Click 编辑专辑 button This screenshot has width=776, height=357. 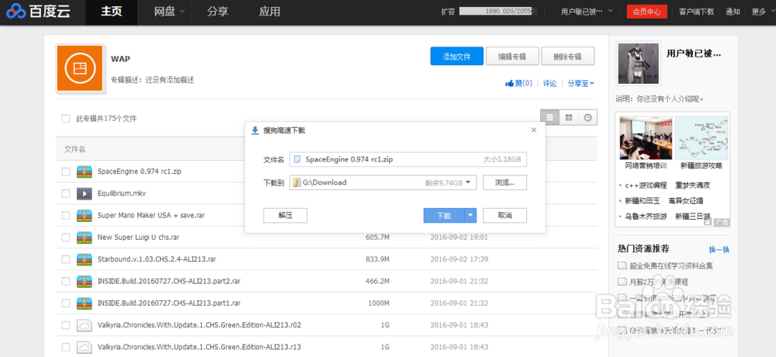[512, 57]
